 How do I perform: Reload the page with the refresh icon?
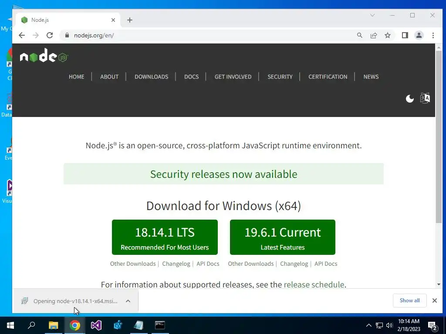(x=50, y=35)
